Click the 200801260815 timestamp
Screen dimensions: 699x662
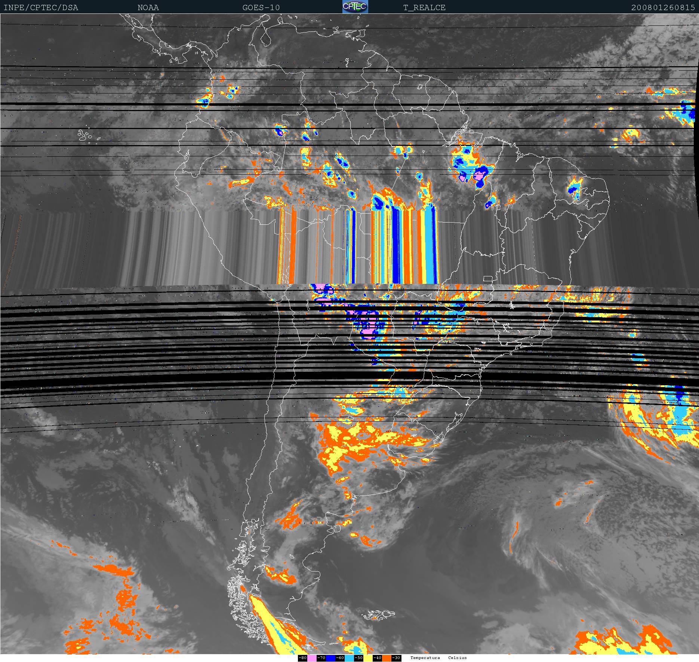click(663, 7)
